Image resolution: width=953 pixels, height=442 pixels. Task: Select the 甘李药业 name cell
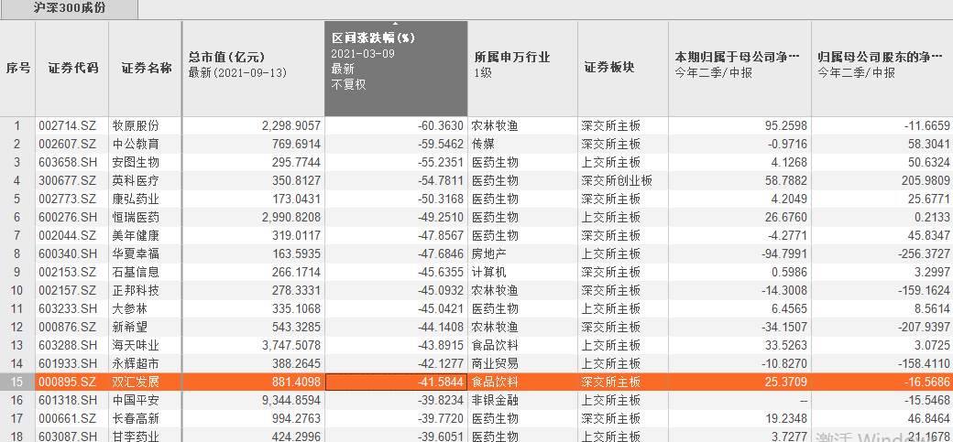[x=146, y=436]
